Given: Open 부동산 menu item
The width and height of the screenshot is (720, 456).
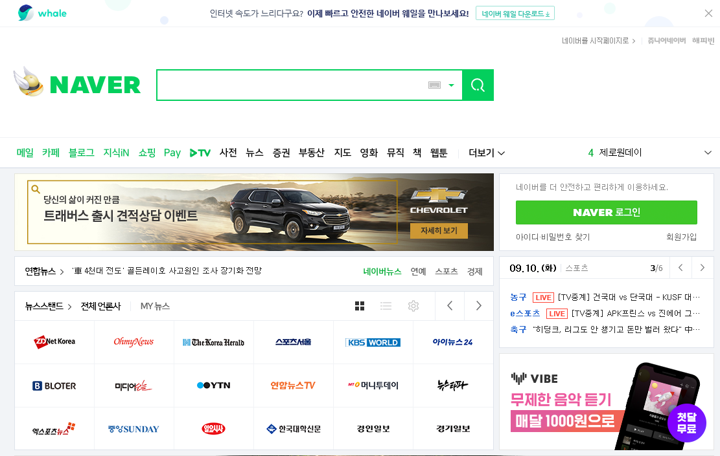Looking at the screenshot, I should click(311, 153).
